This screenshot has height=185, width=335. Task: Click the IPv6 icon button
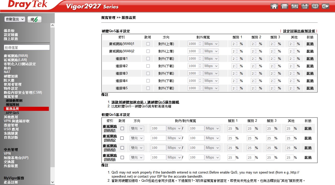(x=34, y=19)
